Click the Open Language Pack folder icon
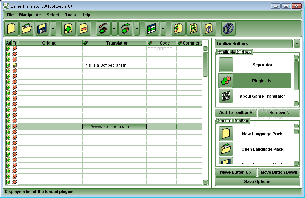The image size is (305, 198). (x=27, y=29)
